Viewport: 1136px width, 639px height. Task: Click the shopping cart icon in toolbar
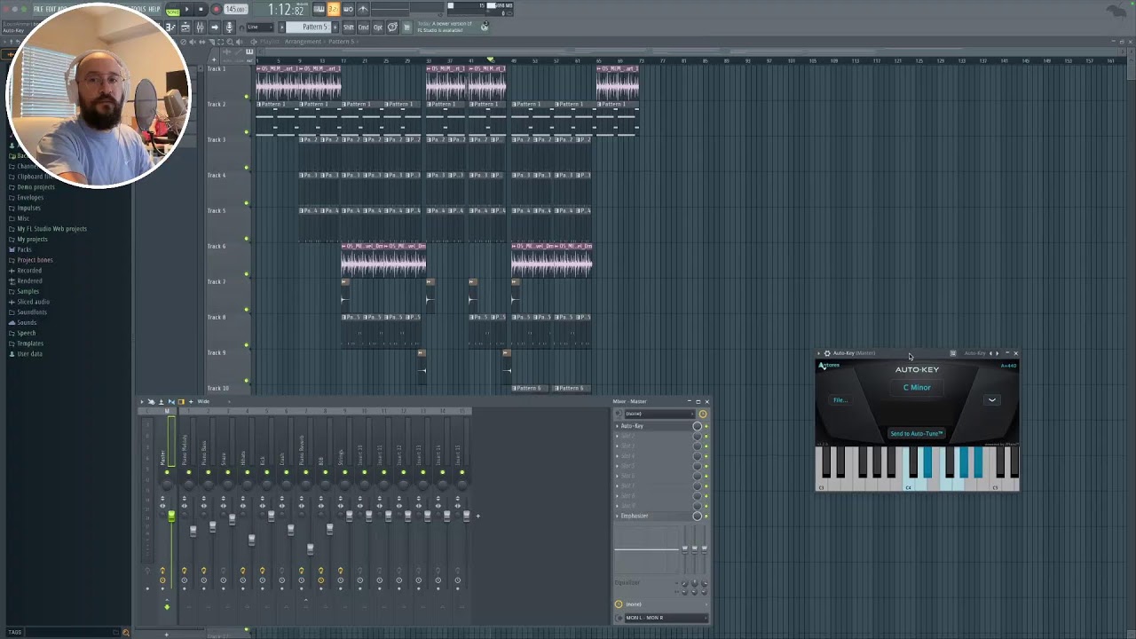click(x=407, y=28)
